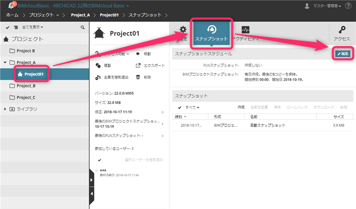The height and width of the screenshot is (209, 356).
Task: Click the snapshot list Delete button
Action: [x=343, y=107]
